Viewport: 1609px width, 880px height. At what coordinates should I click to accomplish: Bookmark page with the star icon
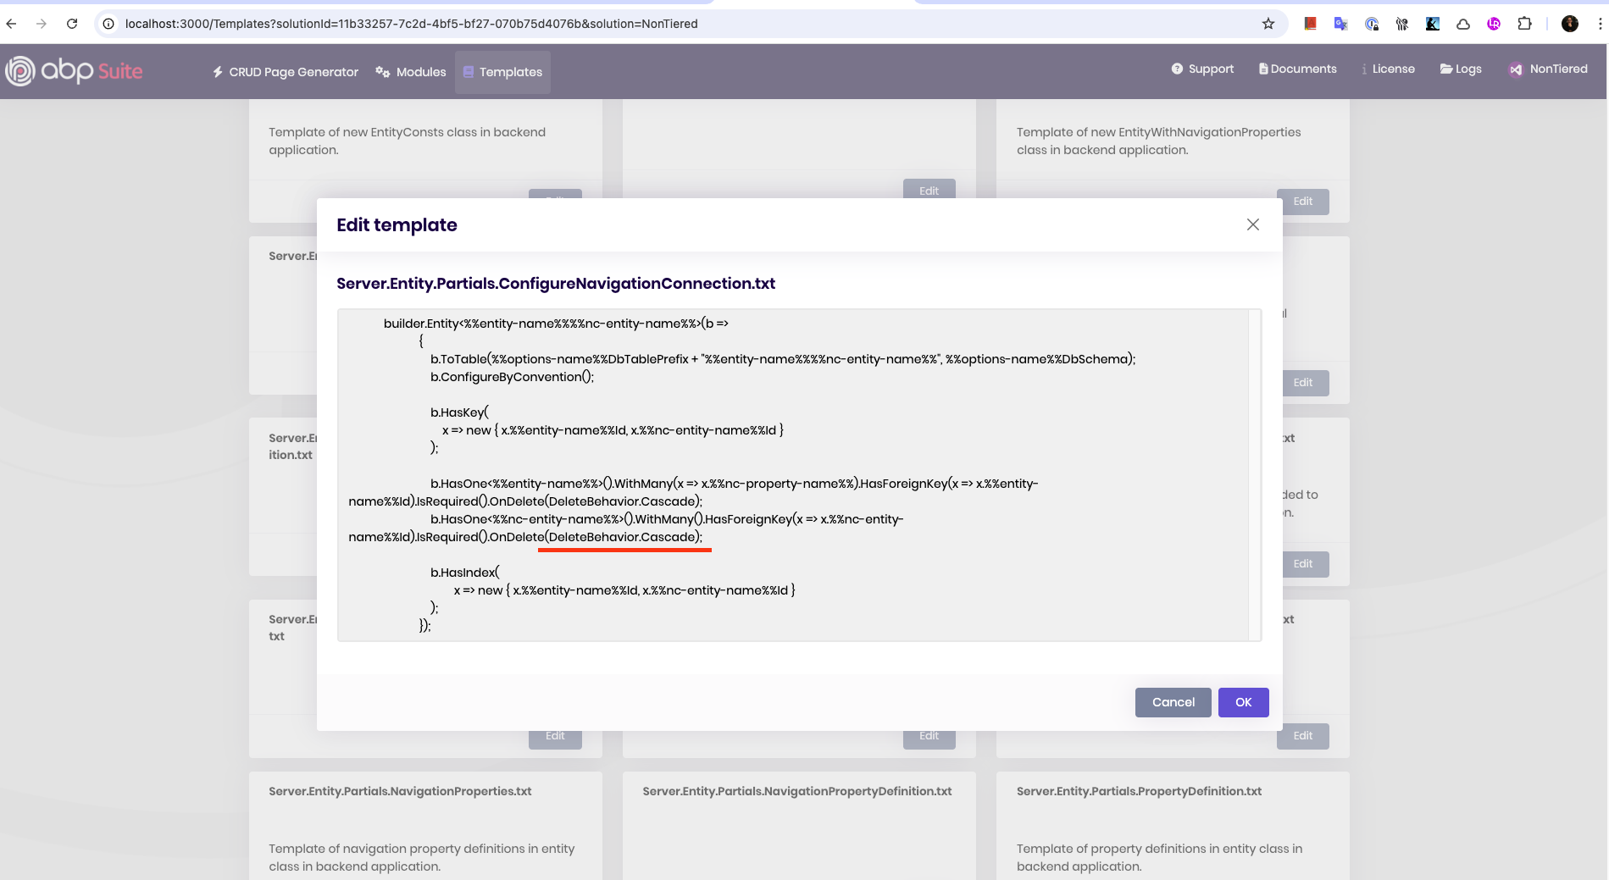point(1268,24)
